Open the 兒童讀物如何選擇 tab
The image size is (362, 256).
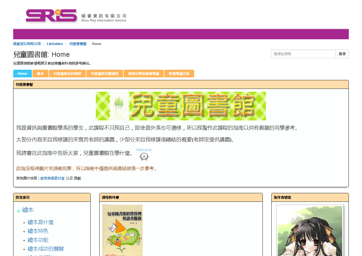67,73
